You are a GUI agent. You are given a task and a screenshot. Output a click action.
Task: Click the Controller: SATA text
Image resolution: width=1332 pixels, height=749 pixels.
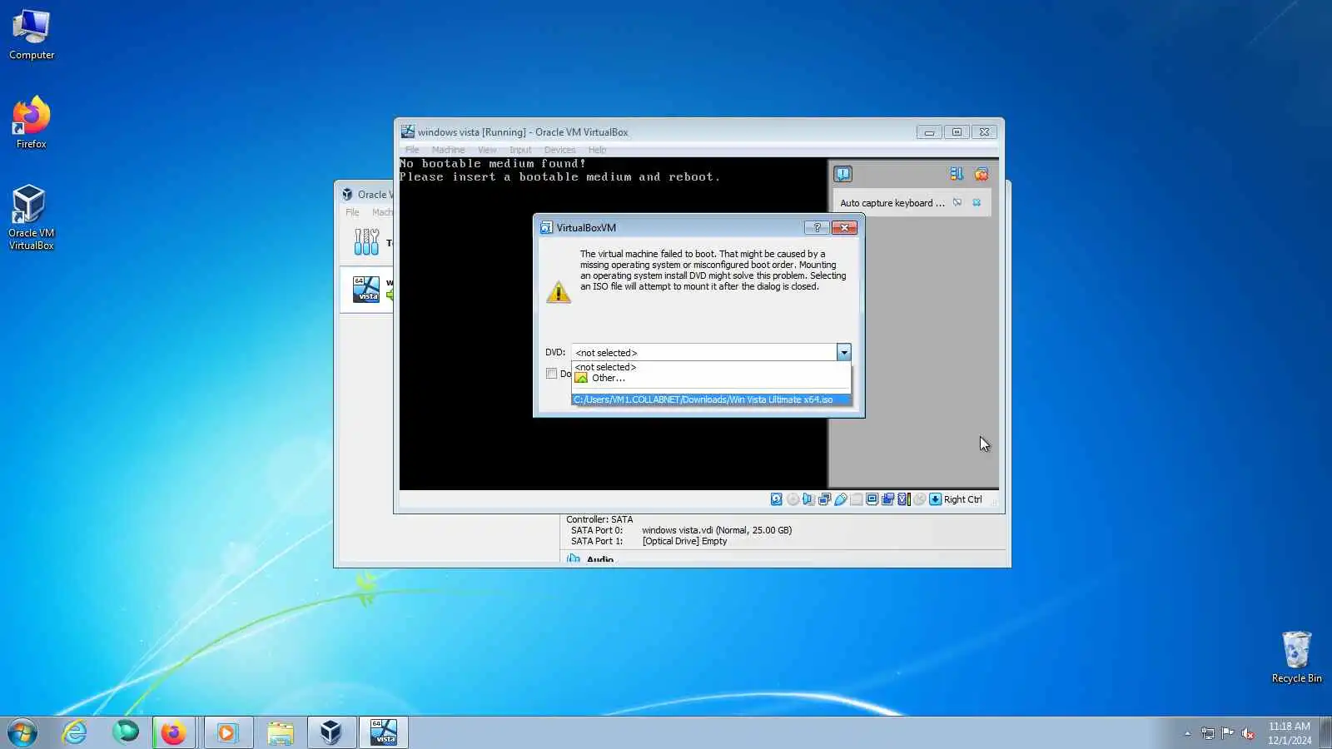(x=599, y=519)
